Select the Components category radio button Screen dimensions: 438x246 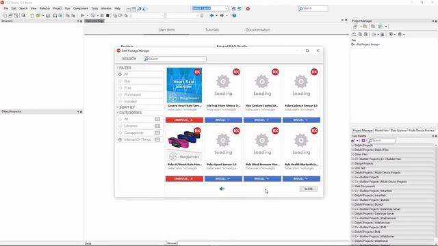120,133
